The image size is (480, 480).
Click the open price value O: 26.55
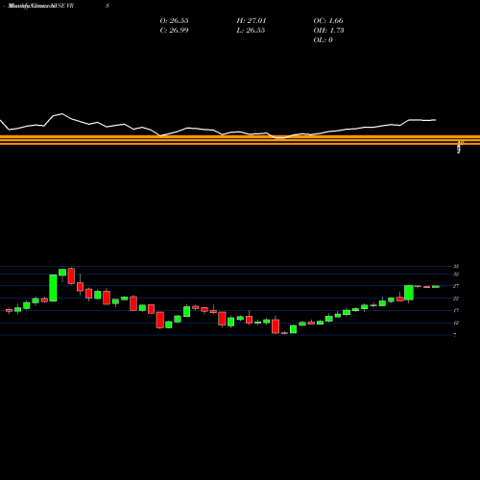pyautogui.click(x=174, y=21)
